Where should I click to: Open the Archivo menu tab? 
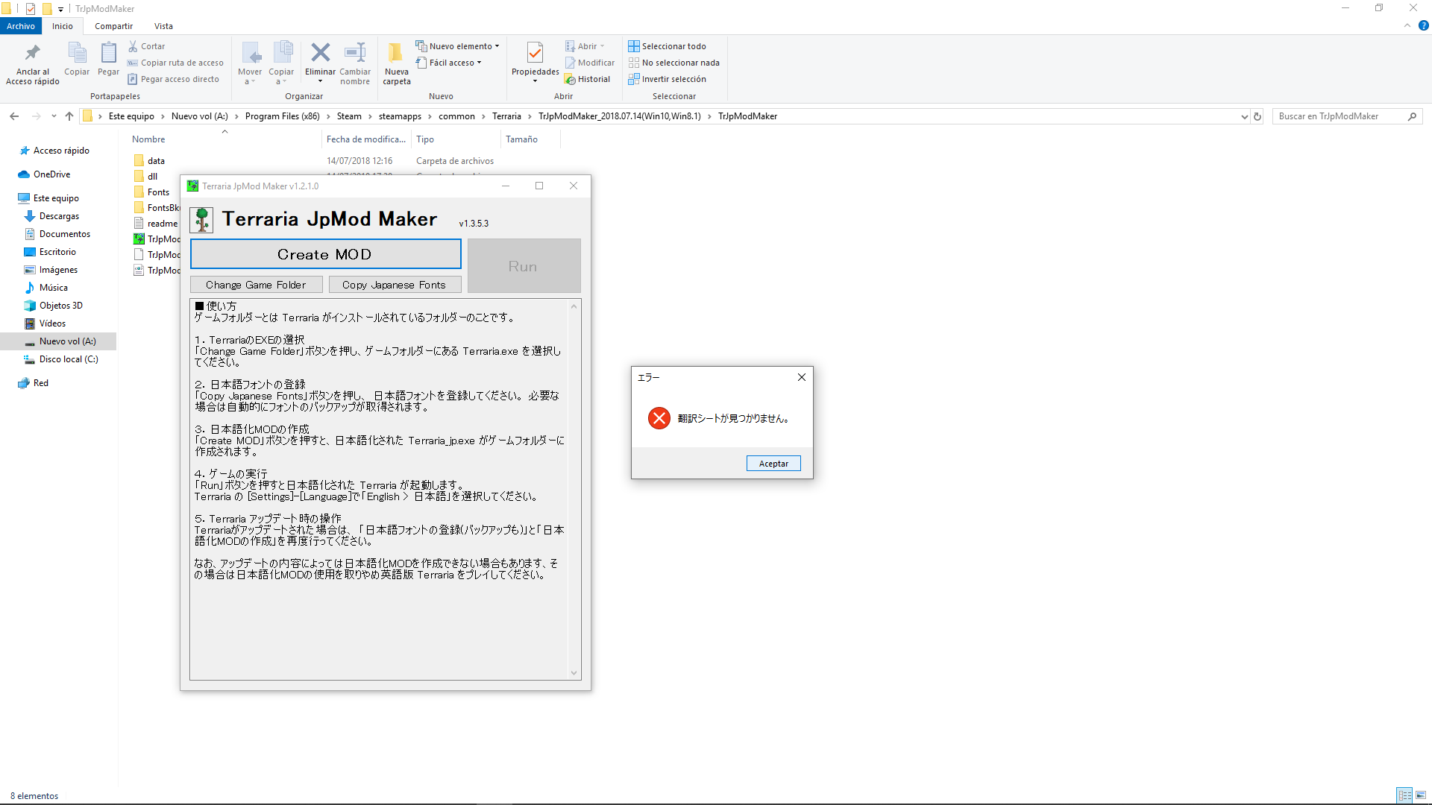21,26
